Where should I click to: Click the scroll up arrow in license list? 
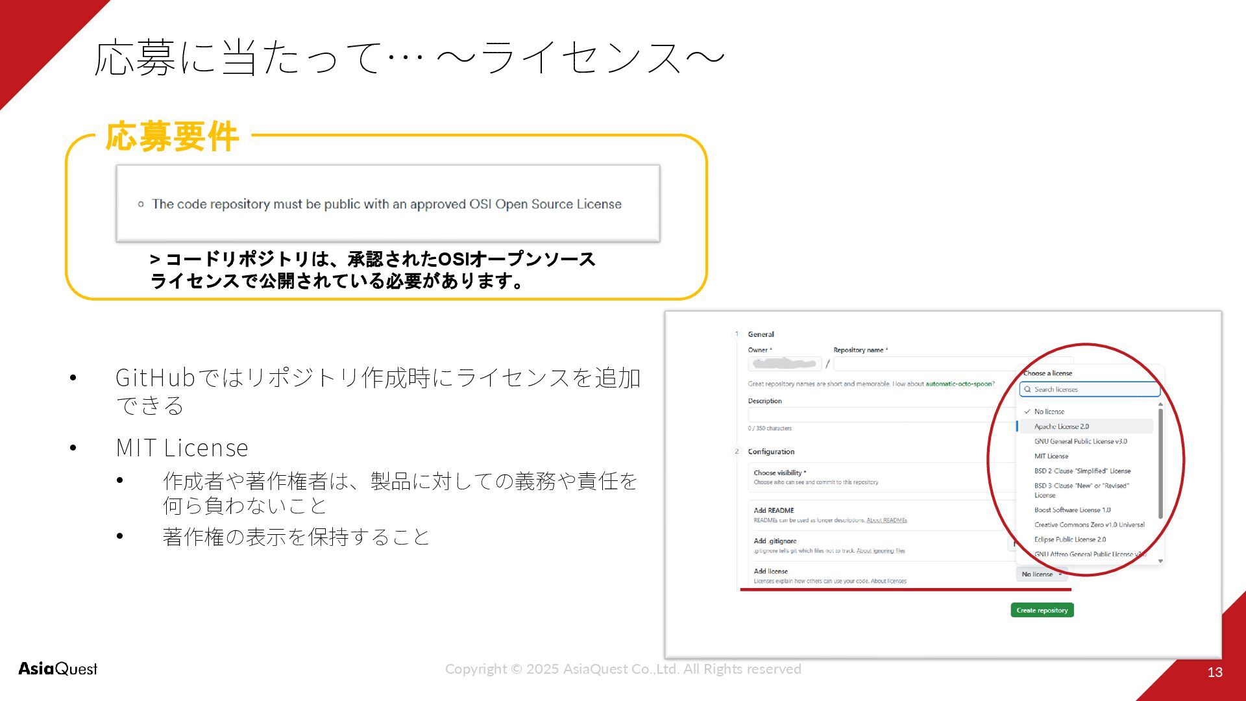(x=1160, y=404)
